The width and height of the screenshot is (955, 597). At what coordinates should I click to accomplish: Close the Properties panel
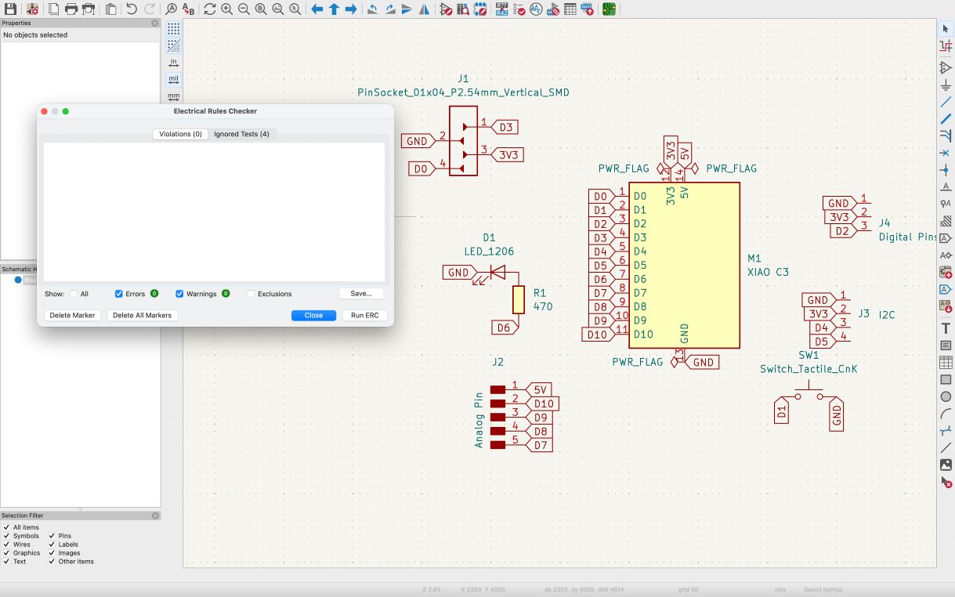click(155, 24)
